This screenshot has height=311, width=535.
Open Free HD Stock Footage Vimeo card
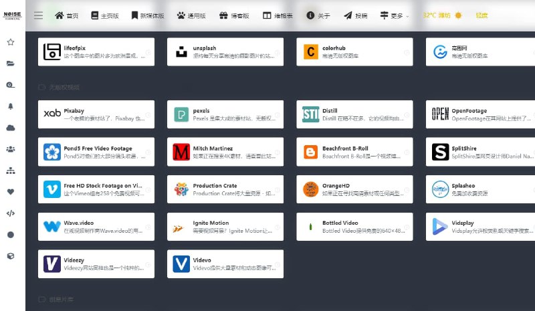(96, 189)
